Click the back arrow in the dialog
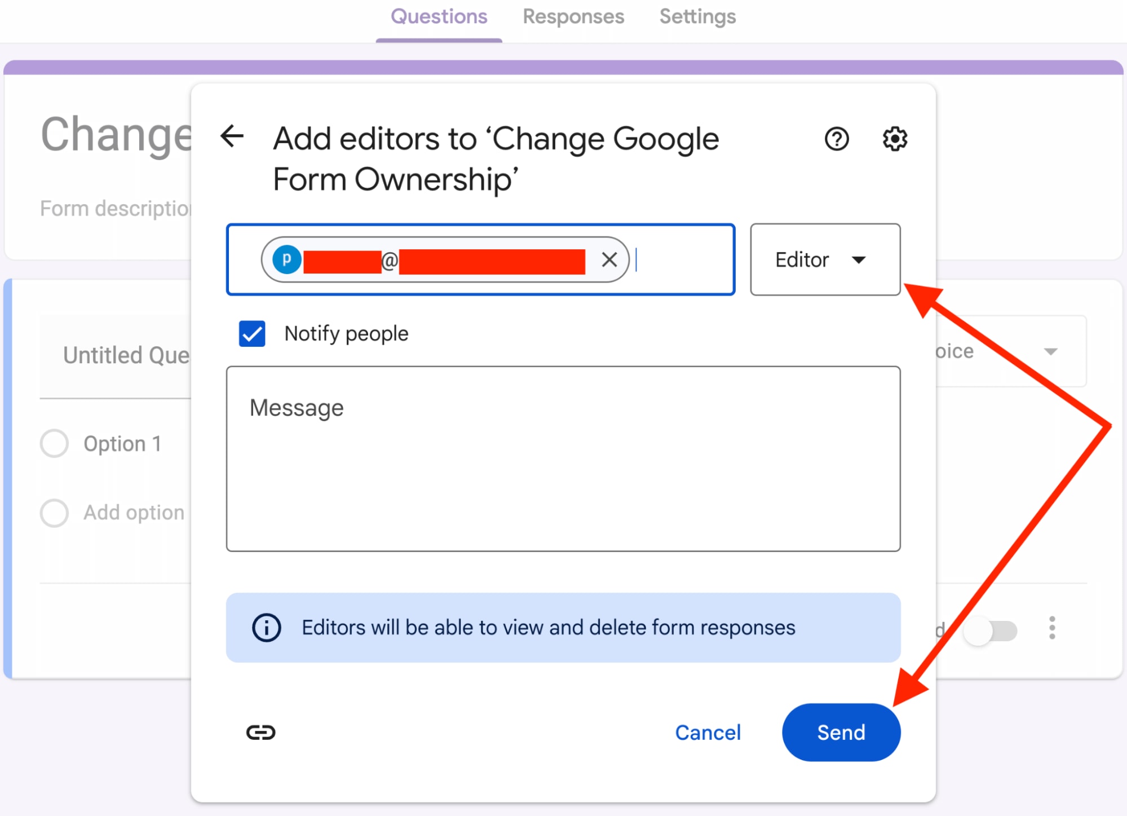The width and height of the screenshot is (1127, 816). click(231, 137)
